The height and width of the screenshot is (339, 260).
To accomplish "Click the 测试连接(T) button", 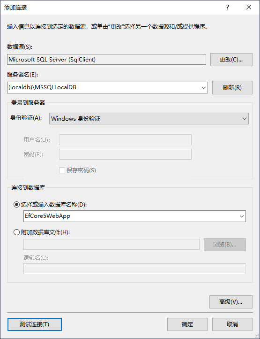I will click(x=35, y=324).
